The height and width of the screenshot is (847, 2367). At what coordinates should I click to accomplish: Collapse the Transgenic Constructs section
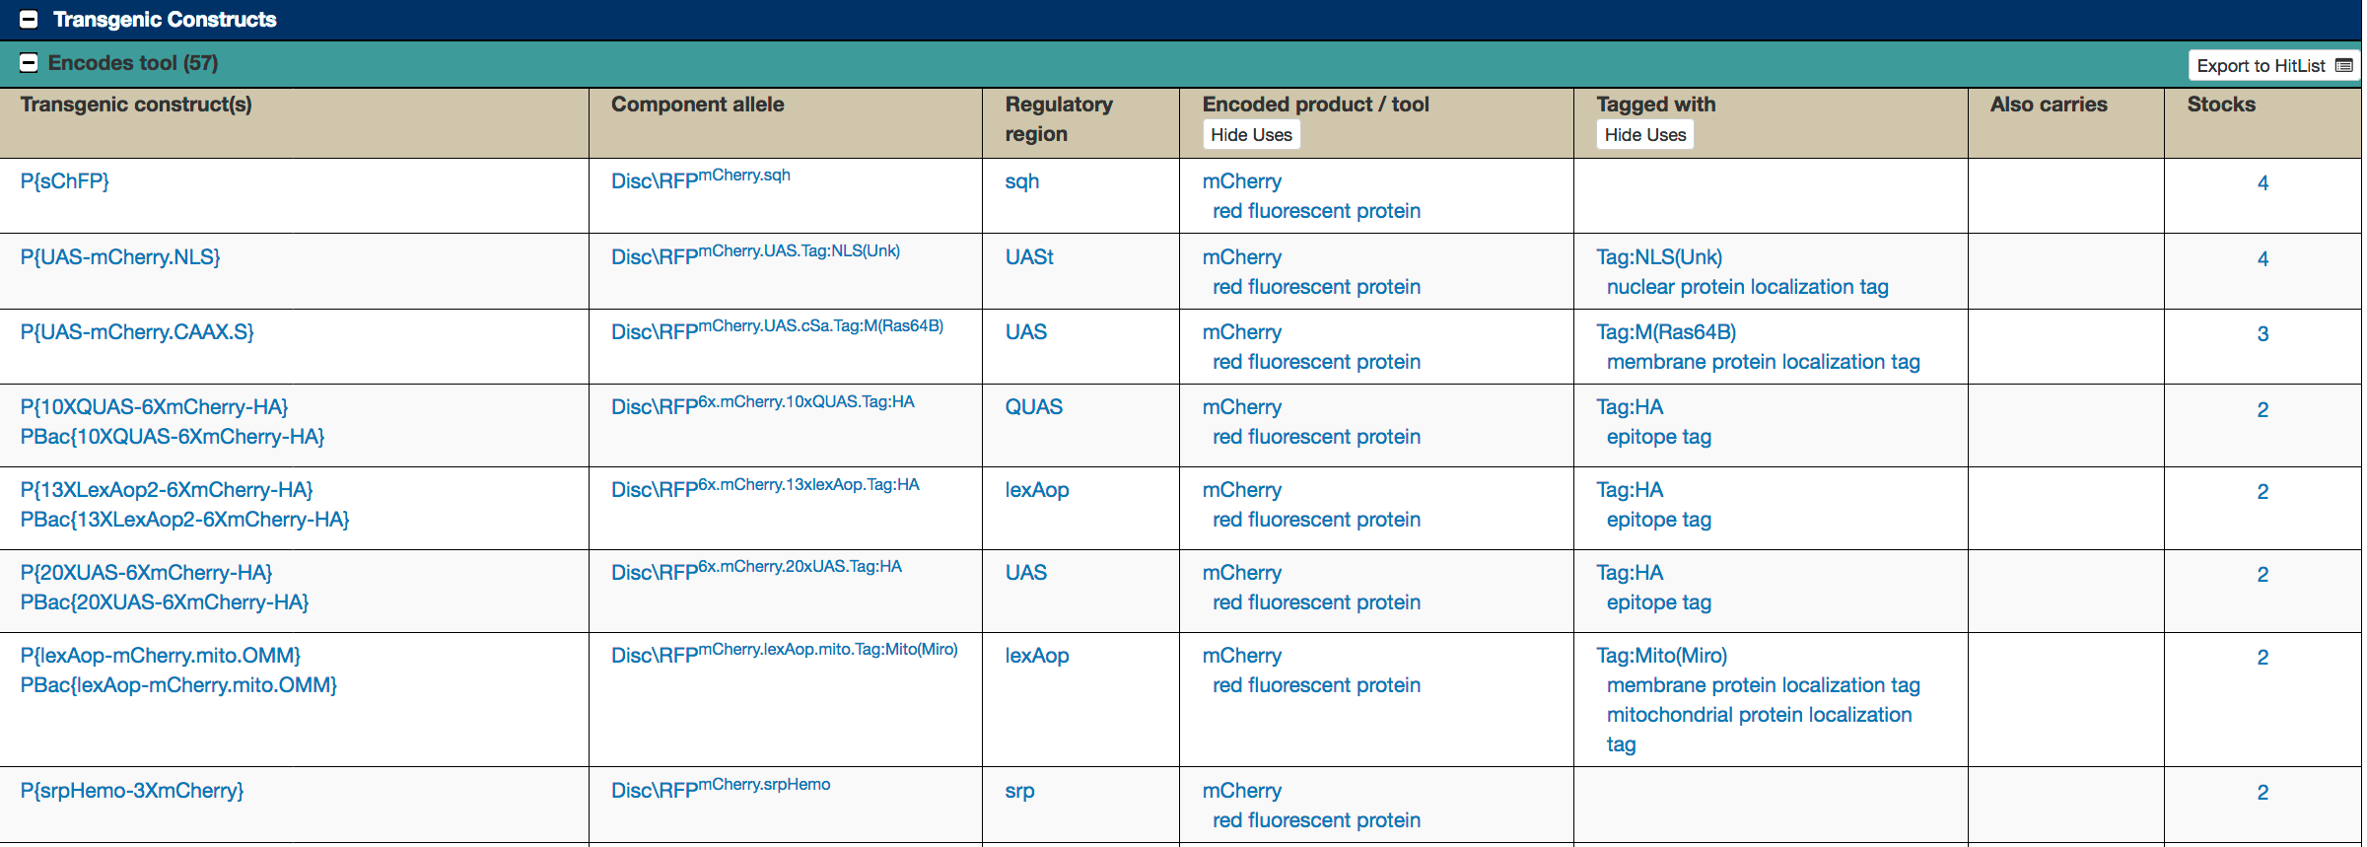(29, 20)
